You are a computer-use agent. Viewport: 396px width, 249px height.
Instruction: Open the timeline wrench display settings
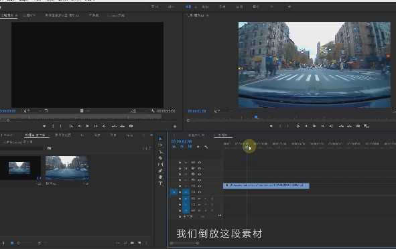(206, 147)
